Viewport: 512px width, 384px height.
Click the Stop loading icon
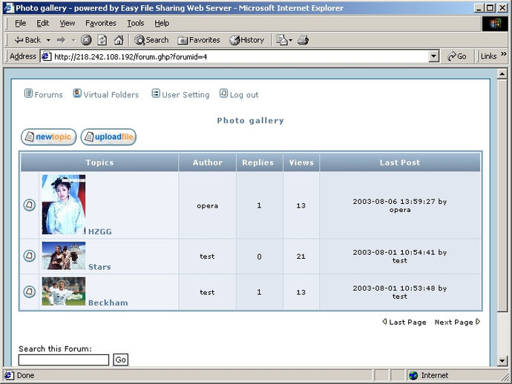tap(86, 40)
